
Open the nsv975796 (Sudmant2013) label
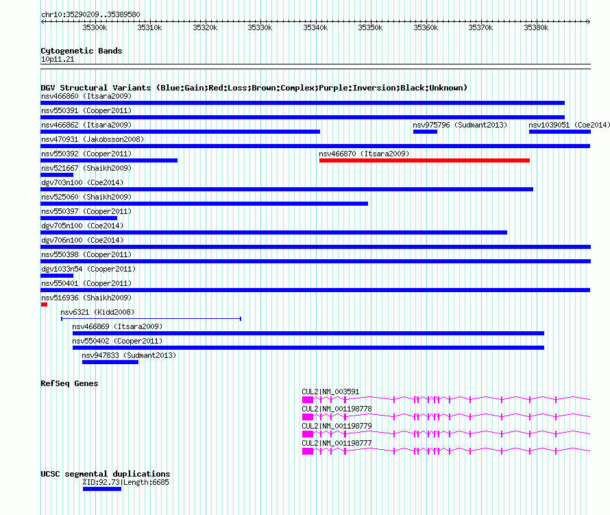click(x=460, y=125)
